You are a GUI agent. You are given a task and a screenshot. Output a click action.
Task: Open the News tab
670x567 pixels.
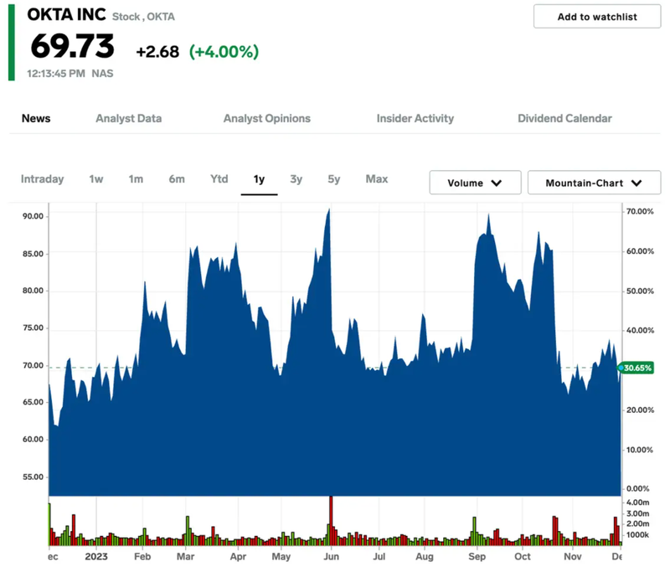[x=36, y=118]
